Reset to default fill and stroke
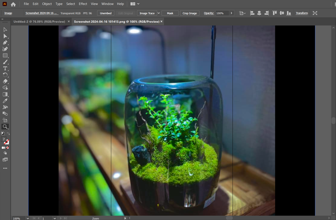The width and height of the screenshot is (336, 220). click(x=2, y=134)
